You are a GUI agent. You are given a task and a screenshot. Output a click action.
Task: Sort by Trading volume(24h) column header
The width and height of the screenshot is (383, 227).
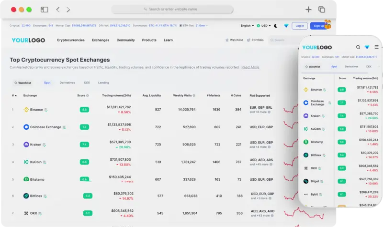pyautogui.click(x=116, y=95)
